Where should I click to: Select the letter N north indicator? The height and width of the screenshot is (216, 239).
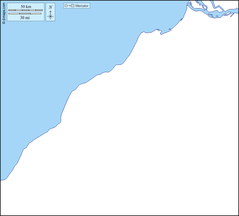click(x=50, y=7)
